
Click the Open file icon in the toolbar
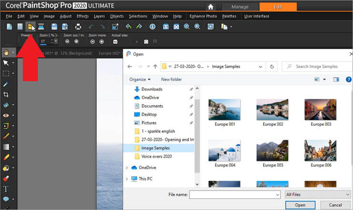pyautogui.click(x=30, y=27)
